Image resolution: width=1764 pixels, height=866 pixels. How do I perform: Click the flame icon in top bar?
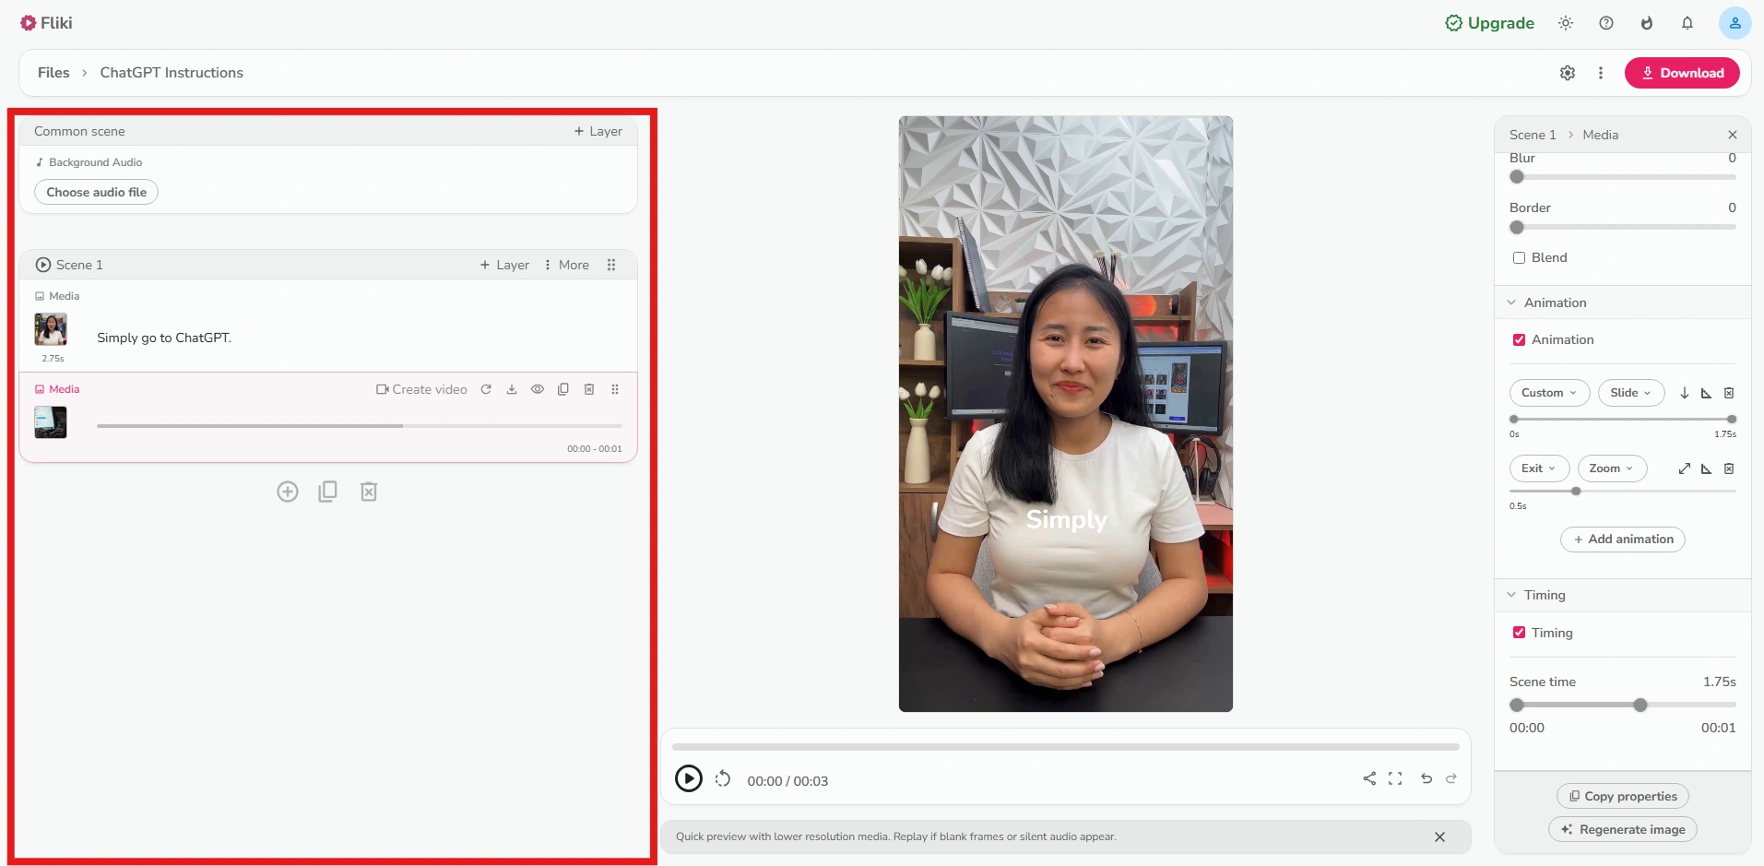pyautogui.click(x=1647, y=23)
